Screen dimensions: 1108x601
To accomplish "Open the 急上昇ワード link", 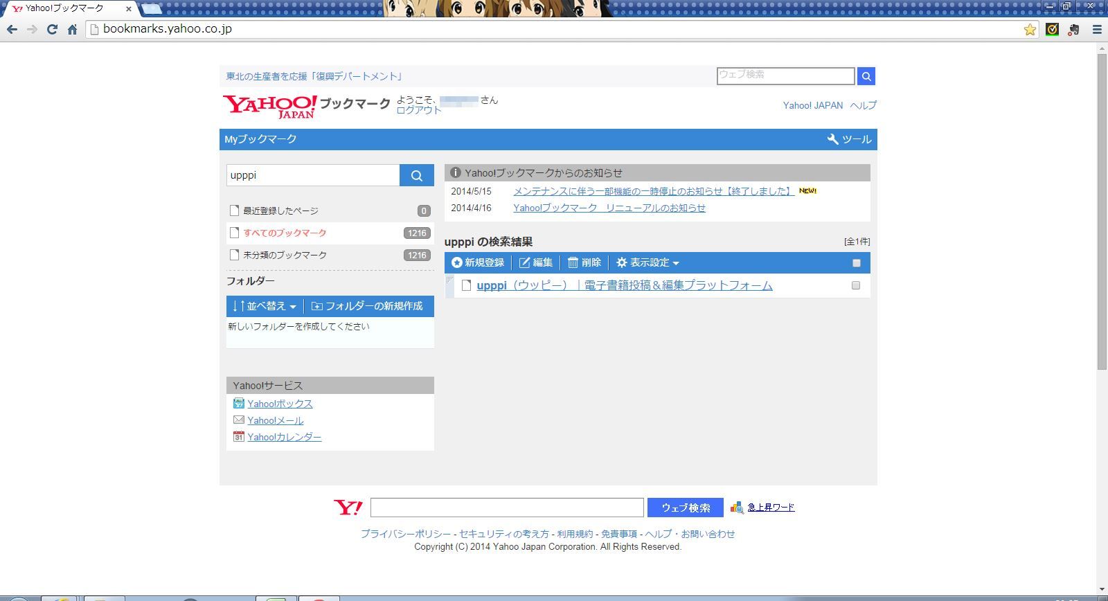I will tap(771, 508).
